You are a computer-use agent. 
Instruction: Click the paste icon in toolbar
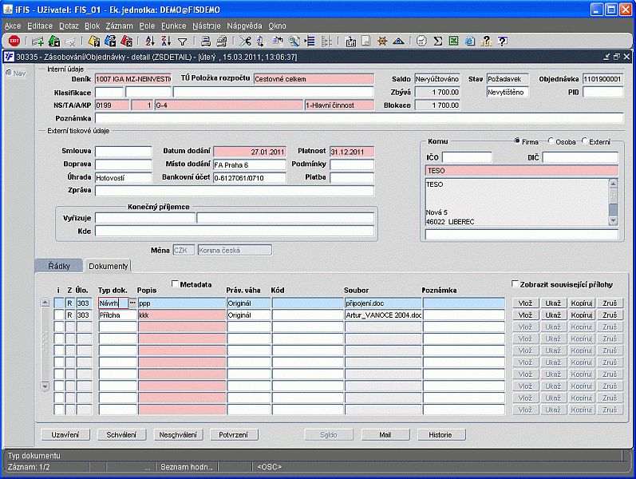point(278,41)
